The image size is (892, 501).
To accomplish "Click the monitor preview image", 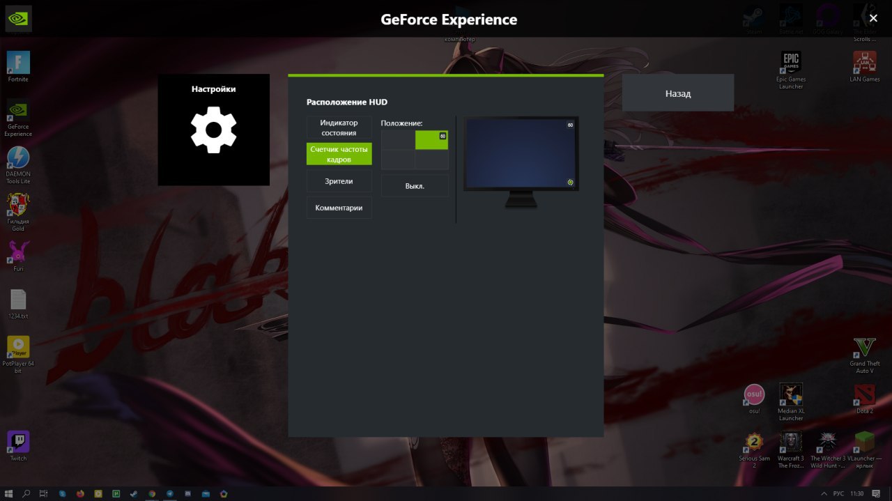I will pos(522,162).
